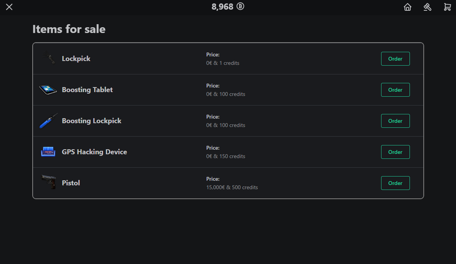456x264 pixels.
Task: Click the Boosting Tablet item image
Action: coord(48,90)
